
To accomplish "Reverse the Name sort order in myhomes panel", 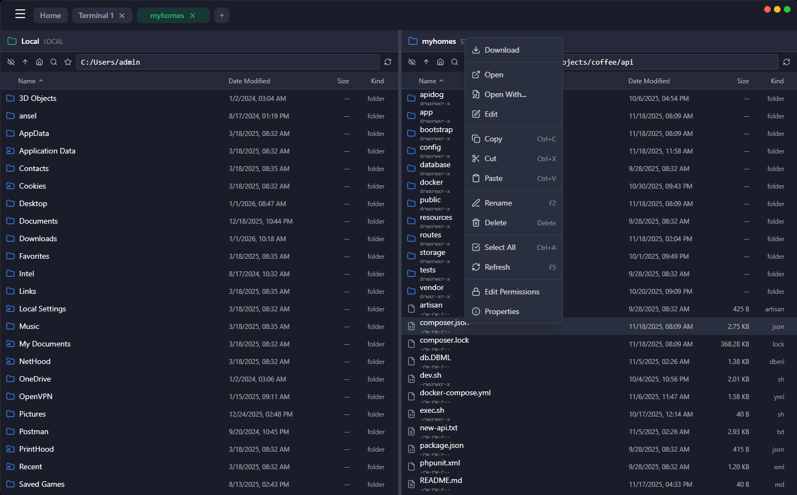I will [x=431, y=81].
